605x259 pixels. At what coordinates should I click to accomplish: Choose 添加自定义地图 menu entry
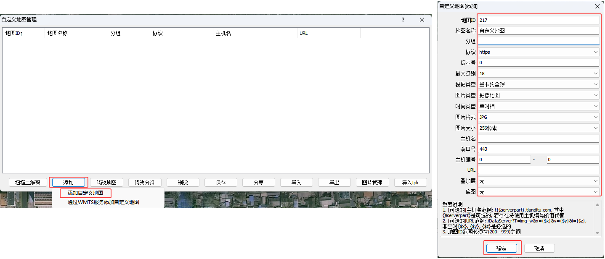(85, 193)
